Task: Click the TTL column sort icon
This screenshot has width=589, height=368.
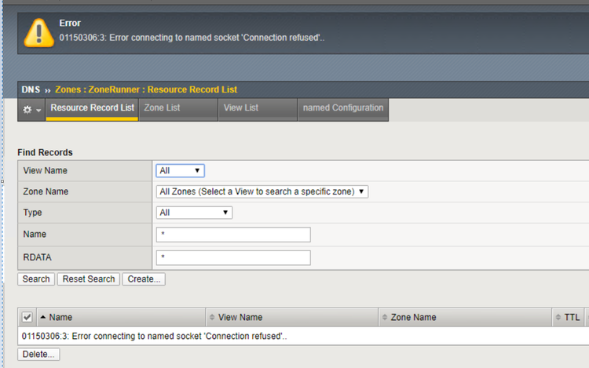Action: click(558, 317)
